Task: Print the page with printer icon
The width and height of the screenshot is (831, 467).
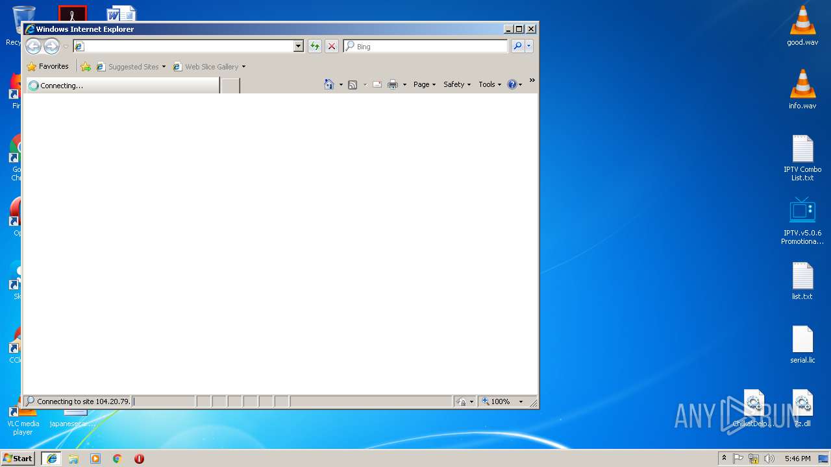Action: tap(393, 84)
